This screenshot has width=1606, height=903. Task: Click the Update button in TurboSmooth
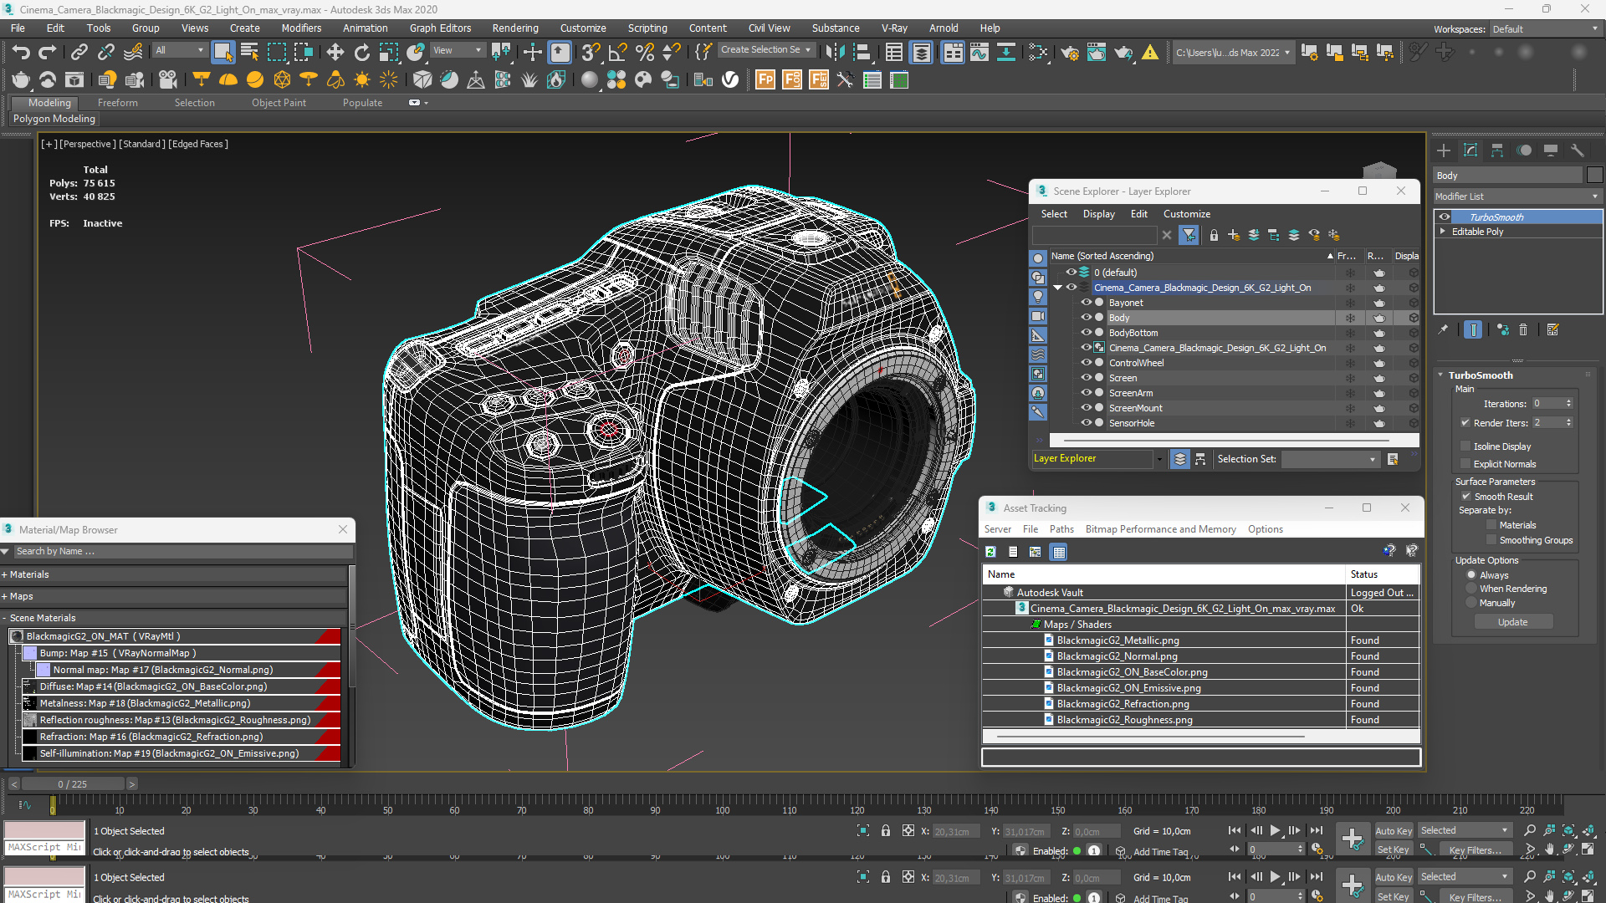(x=1513, y=622)
